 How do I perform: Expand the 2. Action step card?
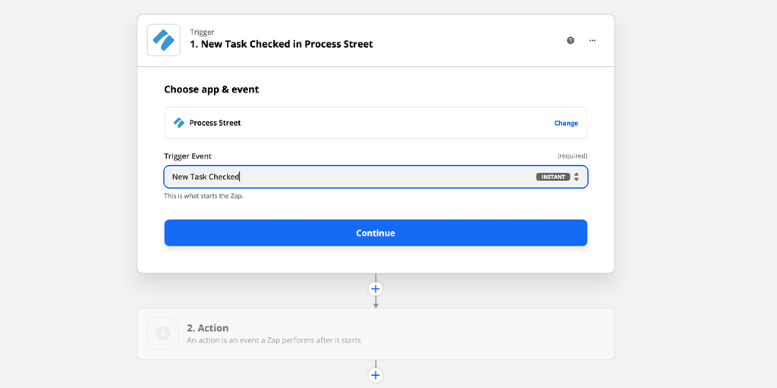[x=376, y=333]
